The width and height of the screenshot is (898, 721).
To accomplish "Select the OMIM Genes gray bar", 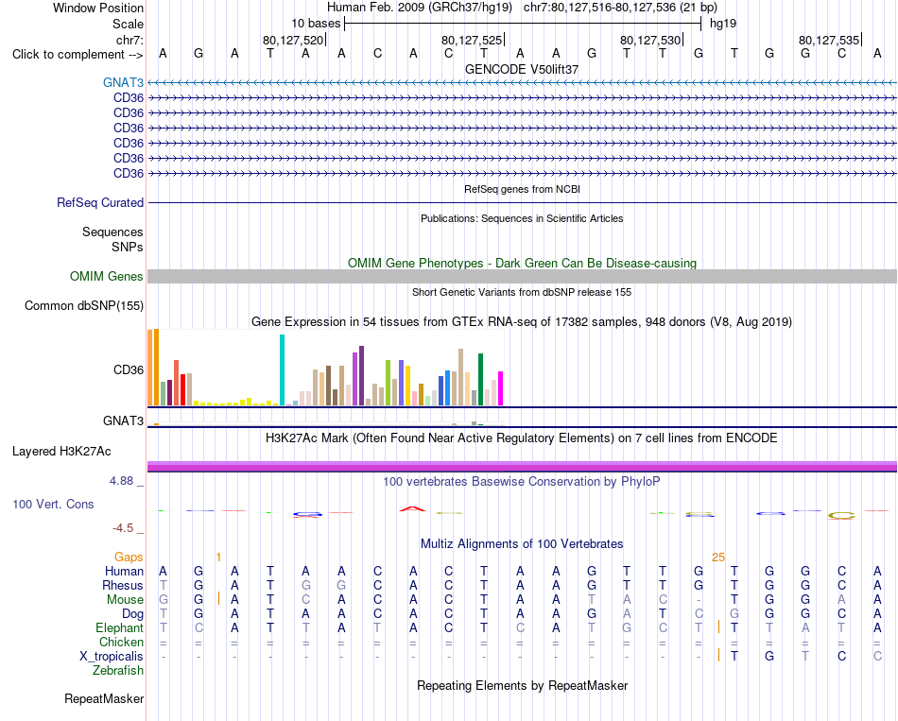I will pos(522,277).
